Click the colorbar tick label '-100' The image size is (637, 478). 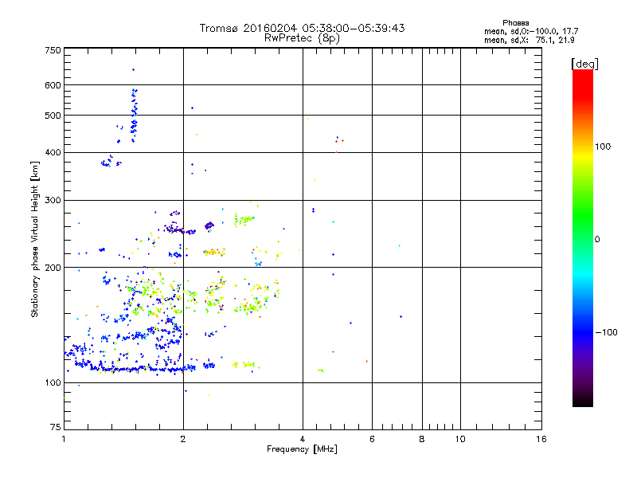pos(607,332)
